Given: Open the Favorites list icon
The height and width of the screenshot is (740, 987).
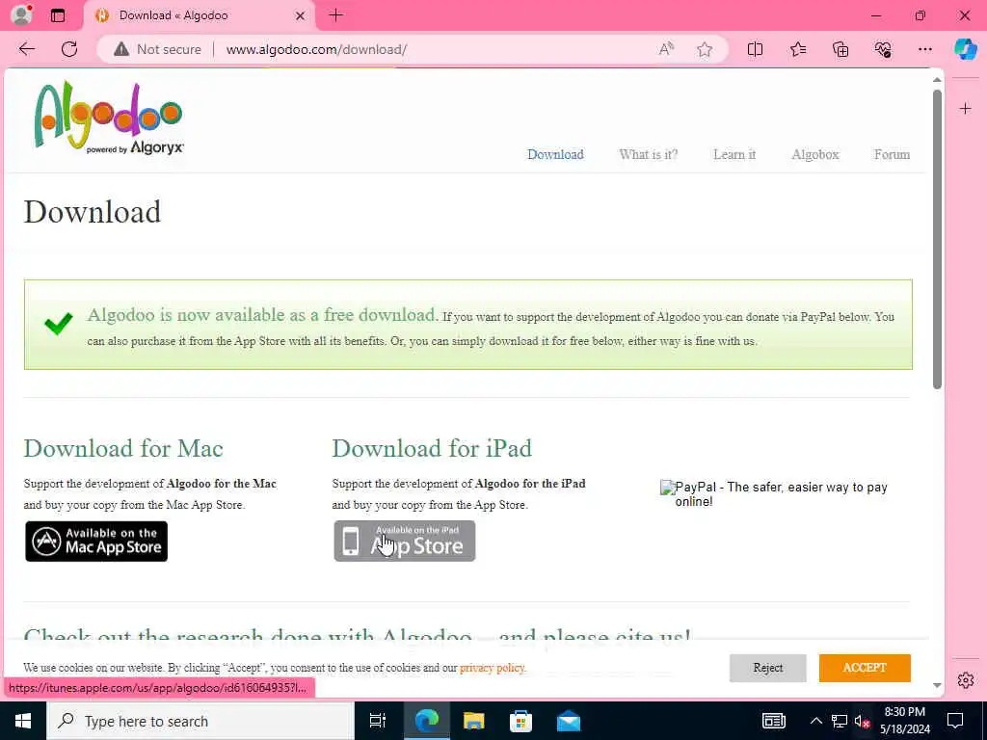Looking at the screenshot, I should coord(797,49).
